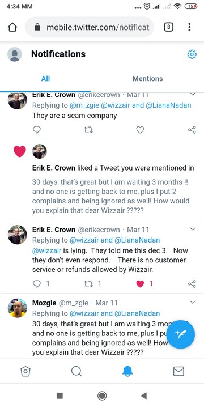204x408 pixels.
Task: Tap the Notifications bell icon
Action: [x=127, y=371]
